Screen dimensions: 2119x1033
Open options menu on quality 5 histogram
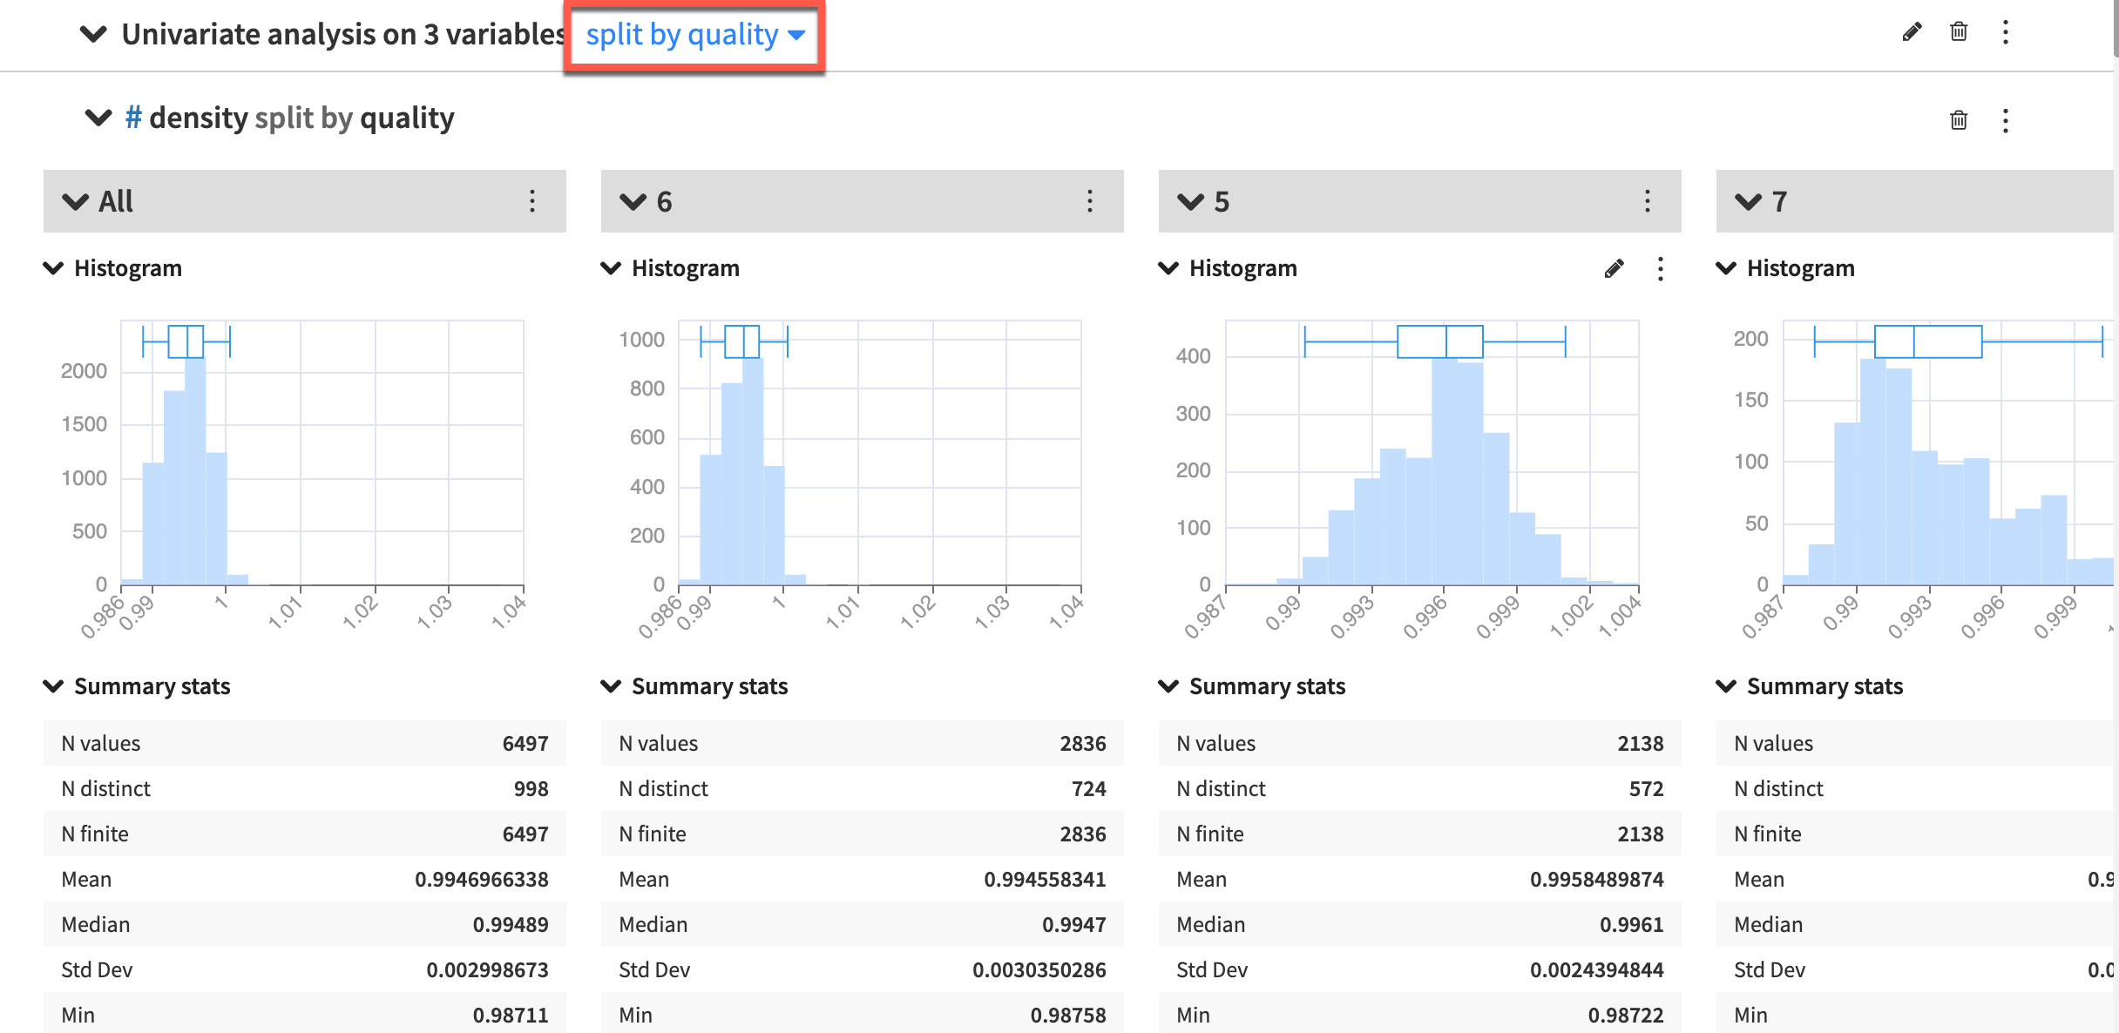click(1660, 270)
